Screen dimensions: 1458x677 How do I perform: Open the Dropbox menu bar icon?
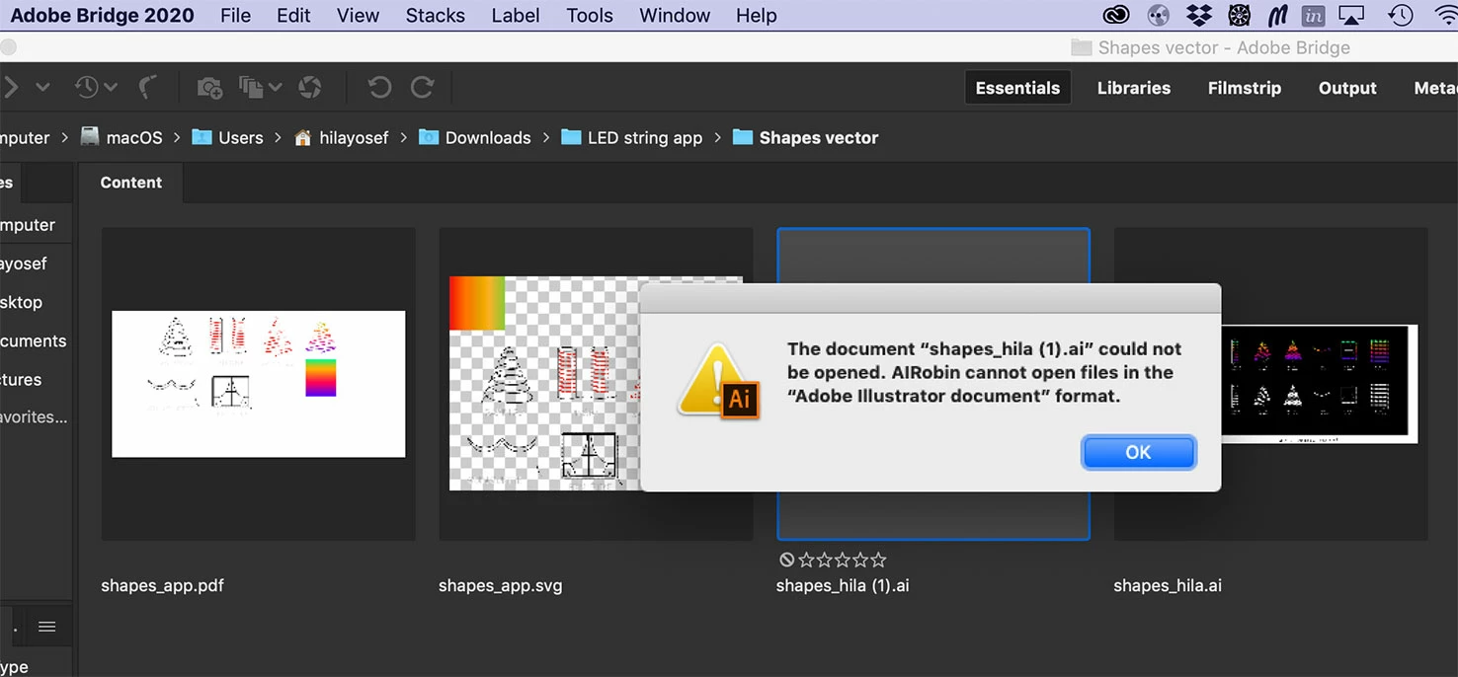click(x=1198, y=16)
